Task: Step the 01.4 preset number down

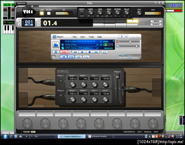Action: click(x=39, y=24)
